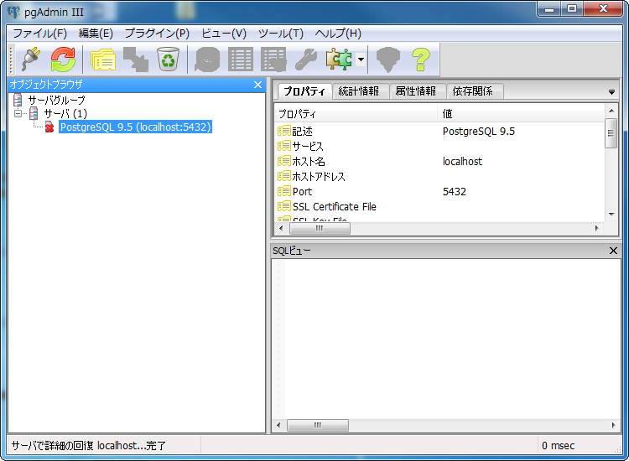Open the ファイル(F) menu

coord(39,34)
